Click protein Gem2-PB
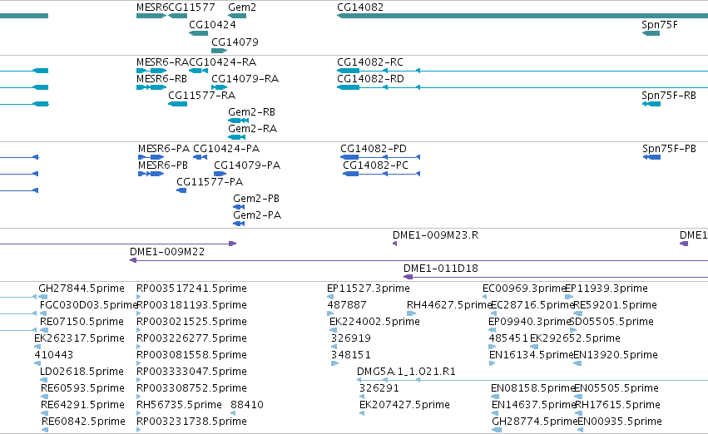This screenshot has width=708, height=434. [256, 199]
